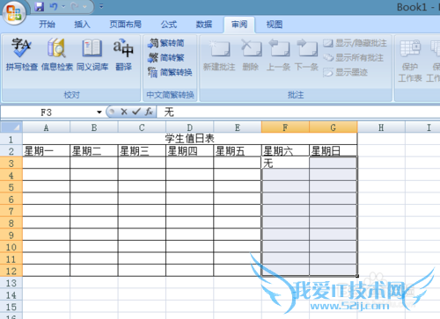Switch to the 视图 tab

(275, 25)
